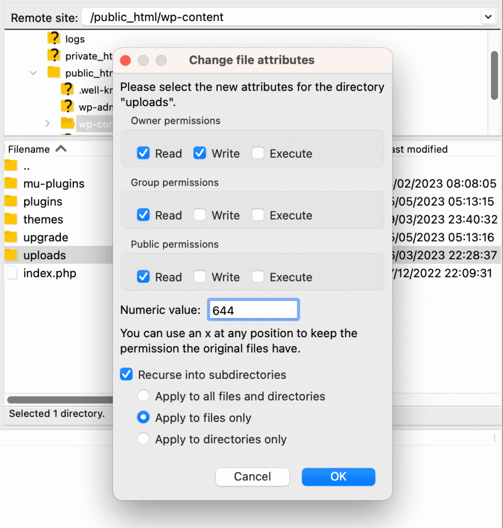Screen dimensions: 503x528
Task: Click the parent directory (..) folder icon
Action: (11, 166)
